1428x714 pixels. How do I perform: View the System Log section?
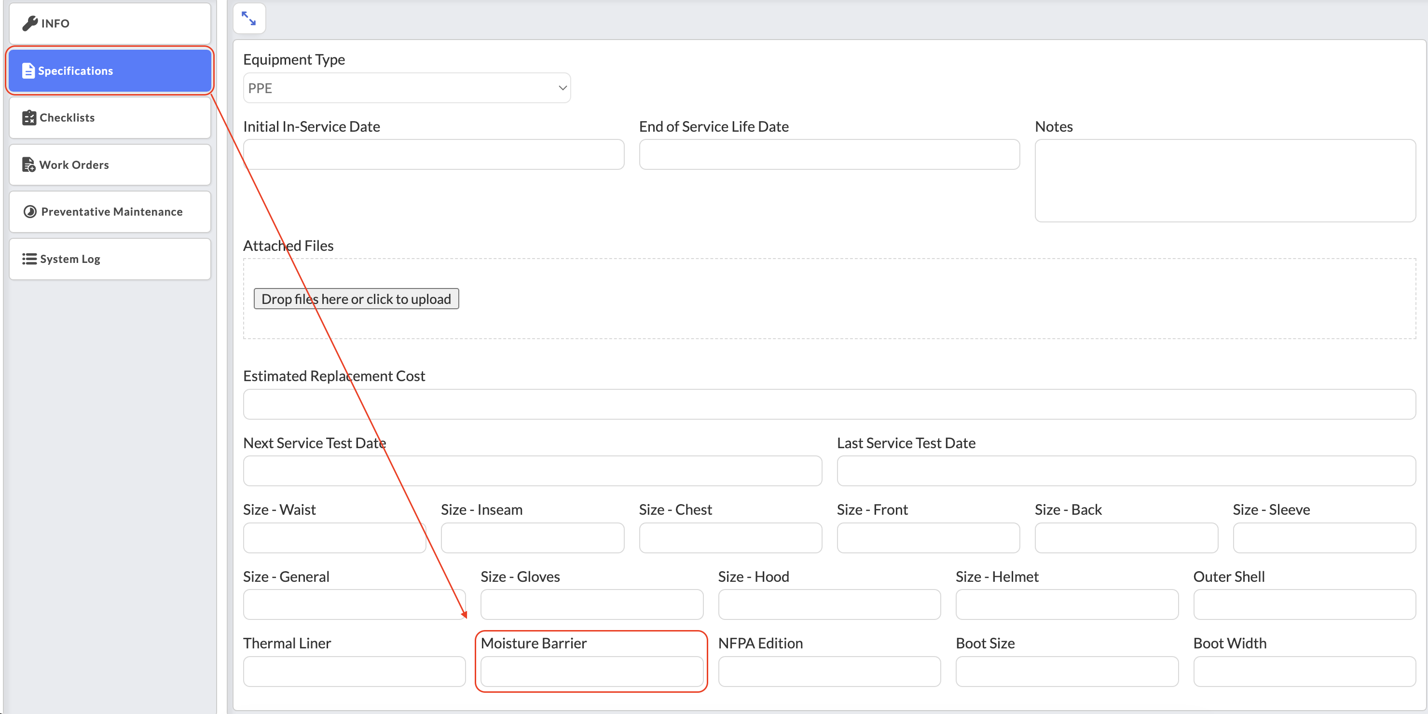pos(110,259)
